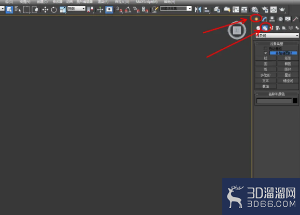The image size is (300, 215).
Task: Open Curve Editor icon
Action: pyautogui.click(x=236, y=9)
